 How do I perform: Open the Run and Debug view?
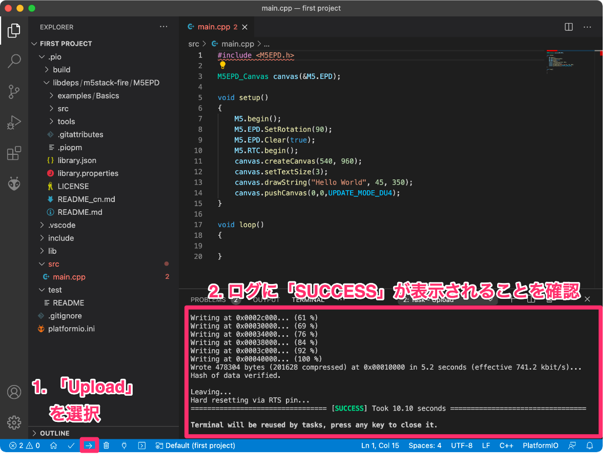pos(14,123)
